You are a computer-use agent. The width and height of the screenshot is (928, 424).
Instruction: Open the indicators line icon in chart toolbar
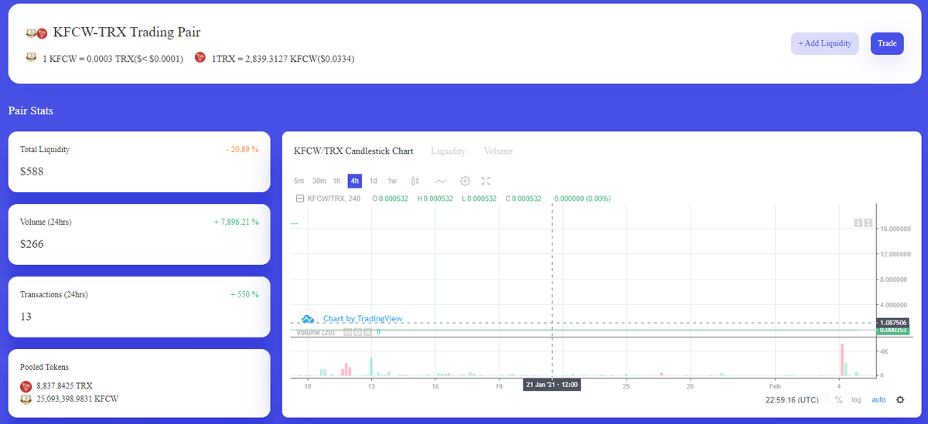441,181
